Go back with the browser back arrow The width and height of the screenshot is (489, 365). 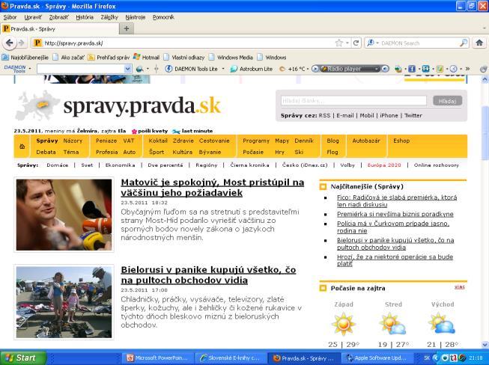[9, 43]
